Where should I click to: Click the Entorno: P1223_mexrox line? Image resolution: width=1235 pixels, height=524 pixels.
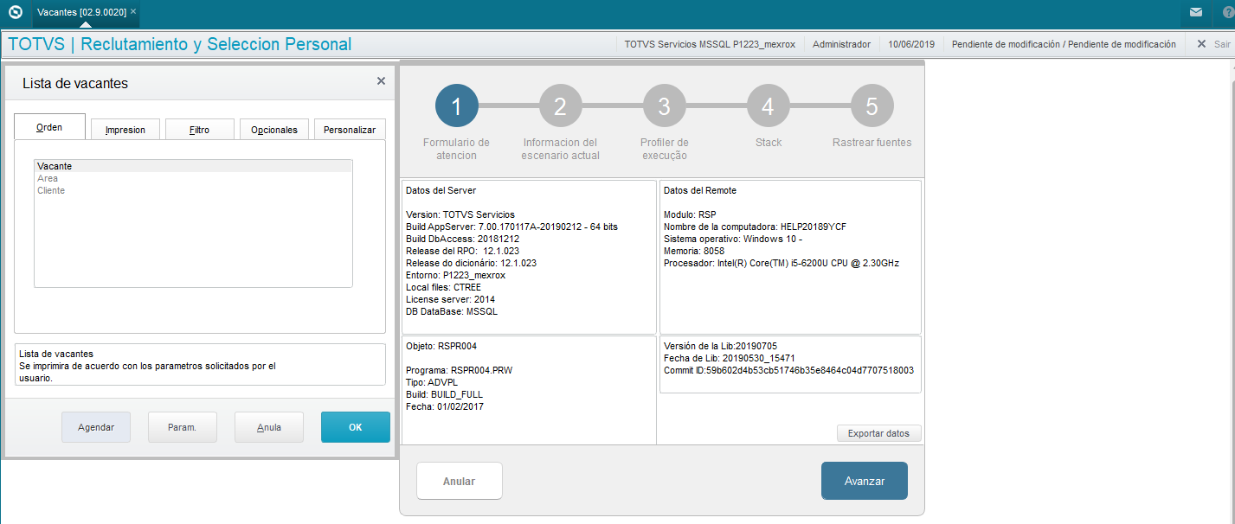click(455, 275)
